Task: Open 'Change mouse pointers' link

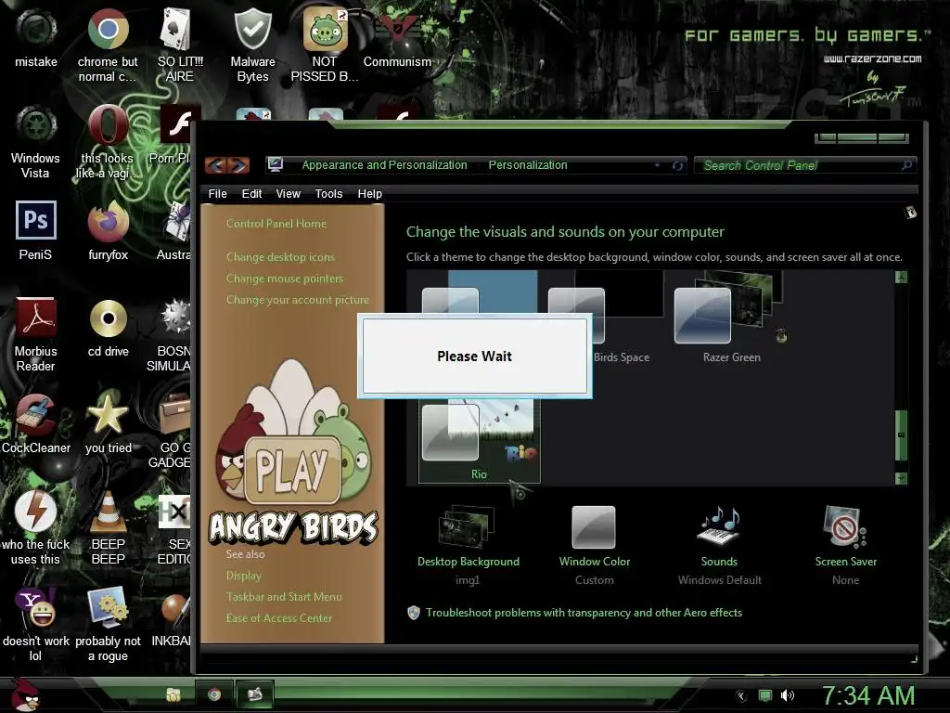Action: (285, 279)
